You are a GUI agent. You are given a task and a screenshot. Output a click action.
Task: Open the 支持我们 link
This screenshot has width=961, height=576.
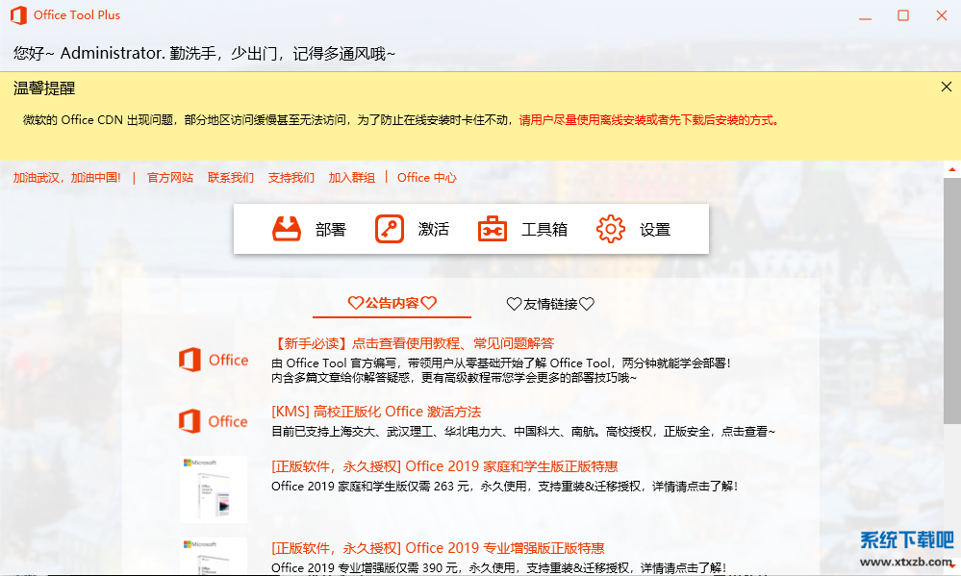point(291,178)
